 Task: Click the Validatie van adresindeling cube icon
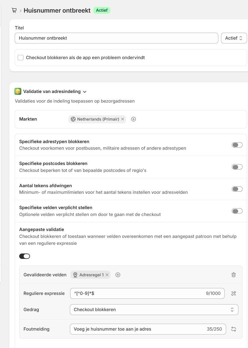tap(18, 91)
